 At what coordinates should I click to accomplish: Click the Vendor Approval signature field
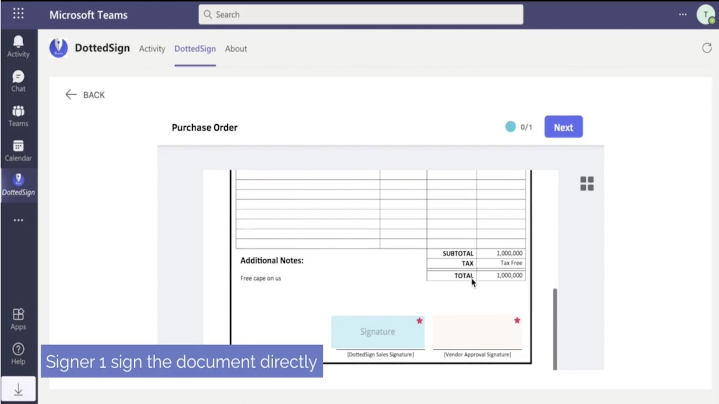click(477, 332)
